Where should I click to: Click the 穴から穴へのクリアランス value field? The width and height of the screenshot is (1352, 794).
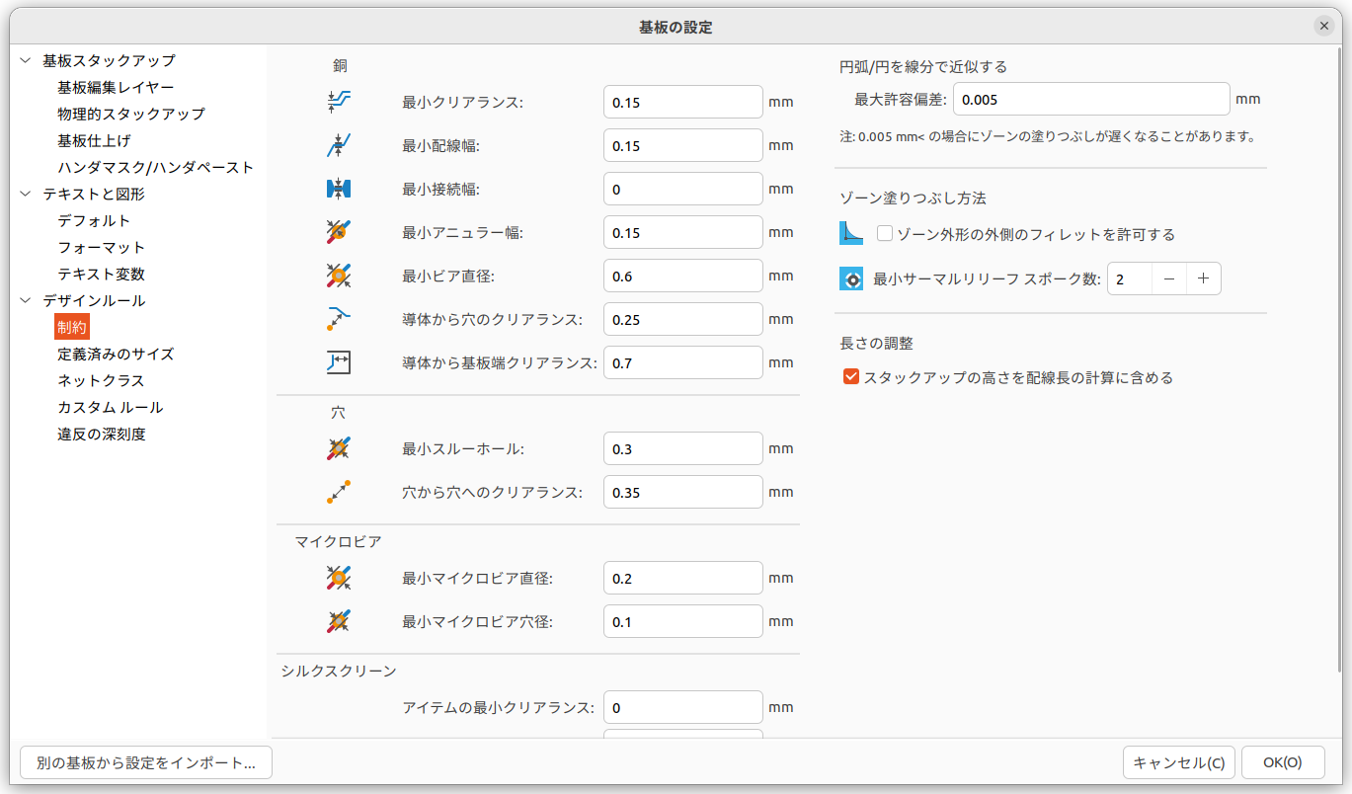click(683, 492)
